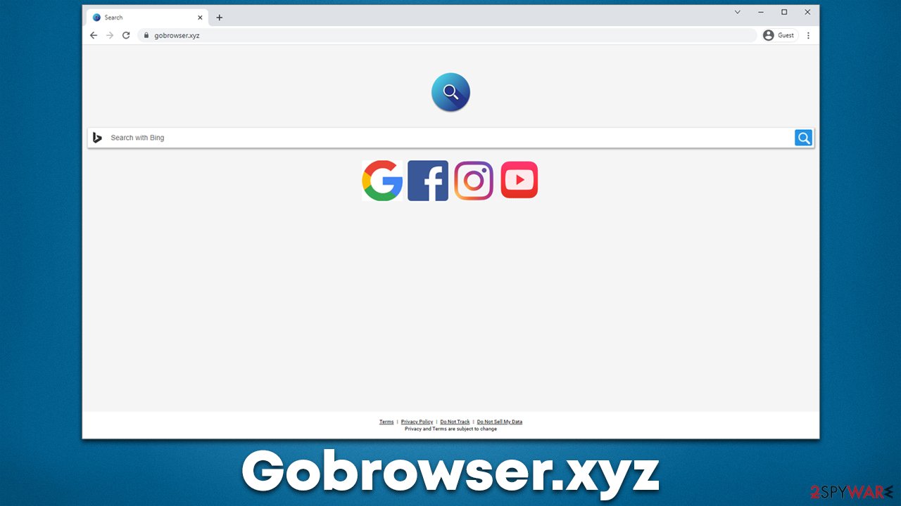Screen dimensions: 901x506
Task: Open Chrome three-dot menu
Action: click(x=808, y=35)
